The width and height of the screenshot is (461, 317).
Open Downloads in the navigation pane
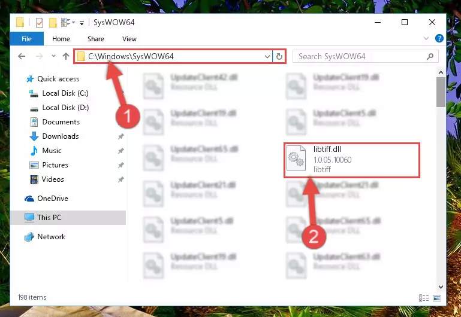tap(61, 136)
